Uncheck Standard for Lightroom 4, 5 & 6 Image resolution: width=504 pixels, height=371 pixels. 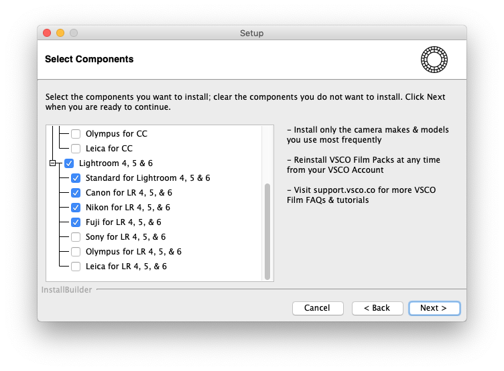point(76,178)
